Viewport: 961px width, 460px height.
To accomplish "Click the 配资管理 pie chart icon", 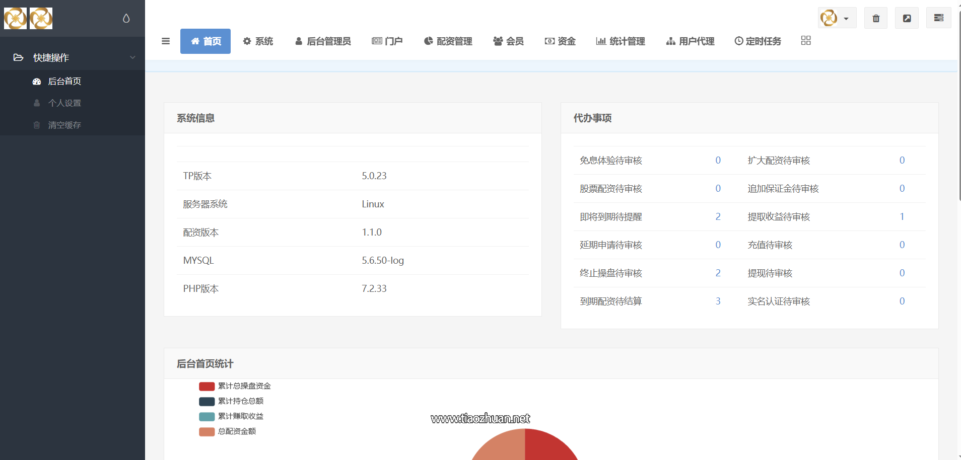I will [428, 41].
